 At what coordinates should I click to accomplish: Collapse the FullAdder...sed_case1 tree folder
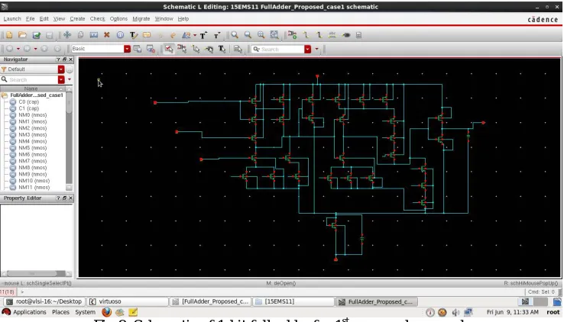click(5, 95)
